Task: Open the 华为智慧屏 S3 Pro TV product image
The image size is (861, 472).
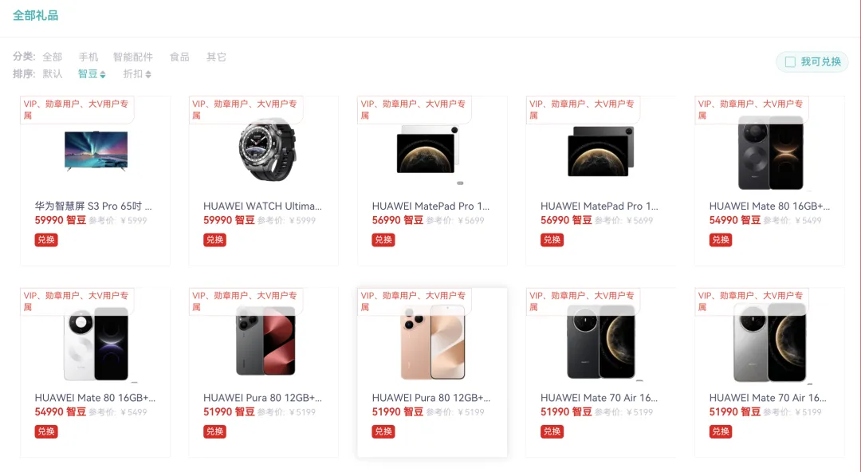Action: [96, 151]
